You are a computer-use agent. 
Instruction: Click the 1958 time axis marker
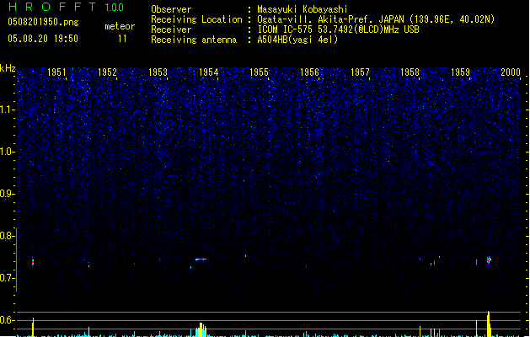click(410, 72)
